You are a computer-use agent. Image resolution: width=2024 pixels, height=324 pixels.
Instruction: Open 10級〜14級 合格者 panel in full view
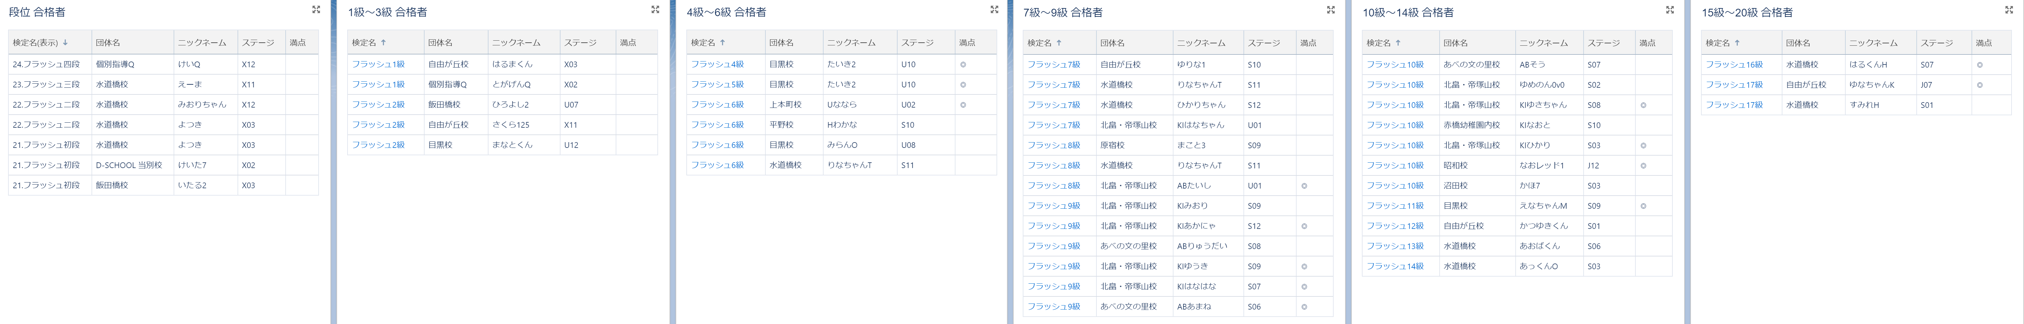[x=1670, y=9]
